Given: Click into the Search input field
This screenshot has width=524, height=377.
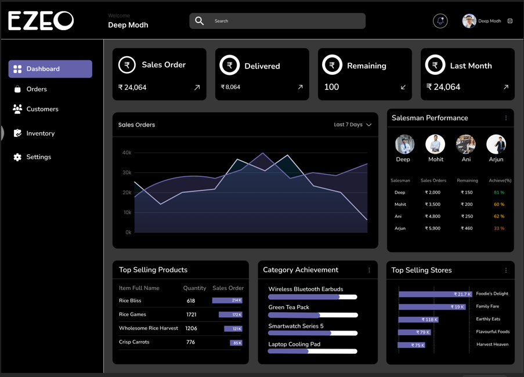Looking at the screenshot, I should [x=284, y=21].
